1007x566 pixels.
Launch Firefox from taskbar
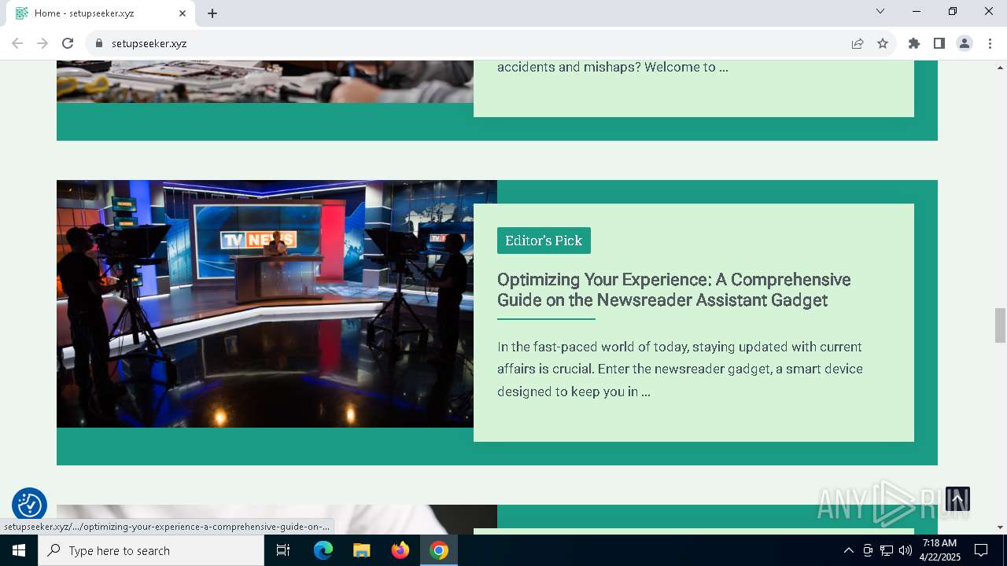tap(400, 550)
